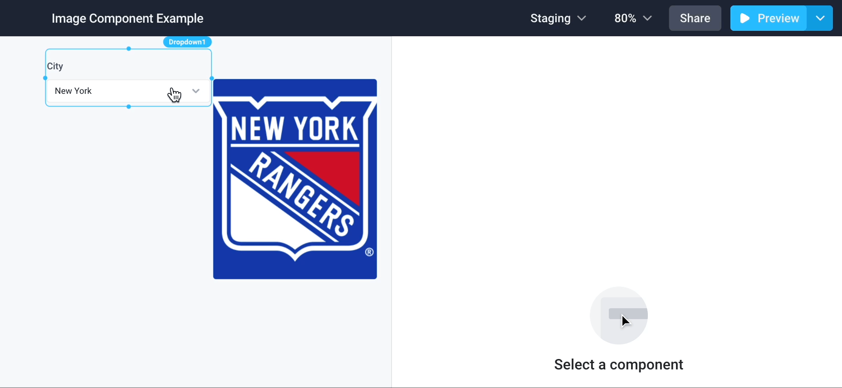842x388 pixels.
Task: Select Staging from the top bar
Action: click(x=550, y=19)
